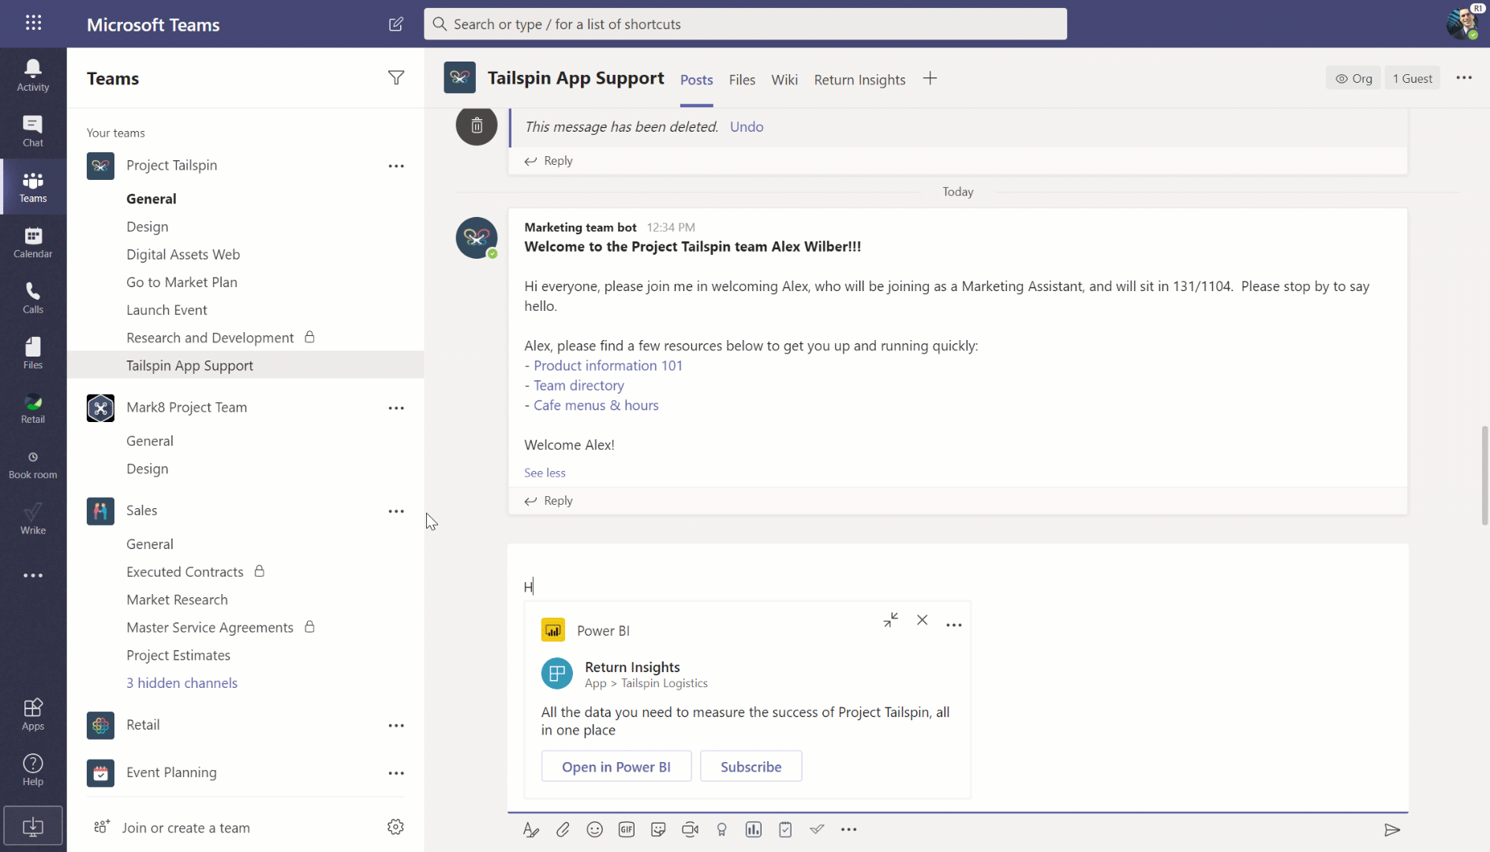This screenshot has height=852, width=1490.
Task: Open the Wiki tab
Action: tap(784, 80)
